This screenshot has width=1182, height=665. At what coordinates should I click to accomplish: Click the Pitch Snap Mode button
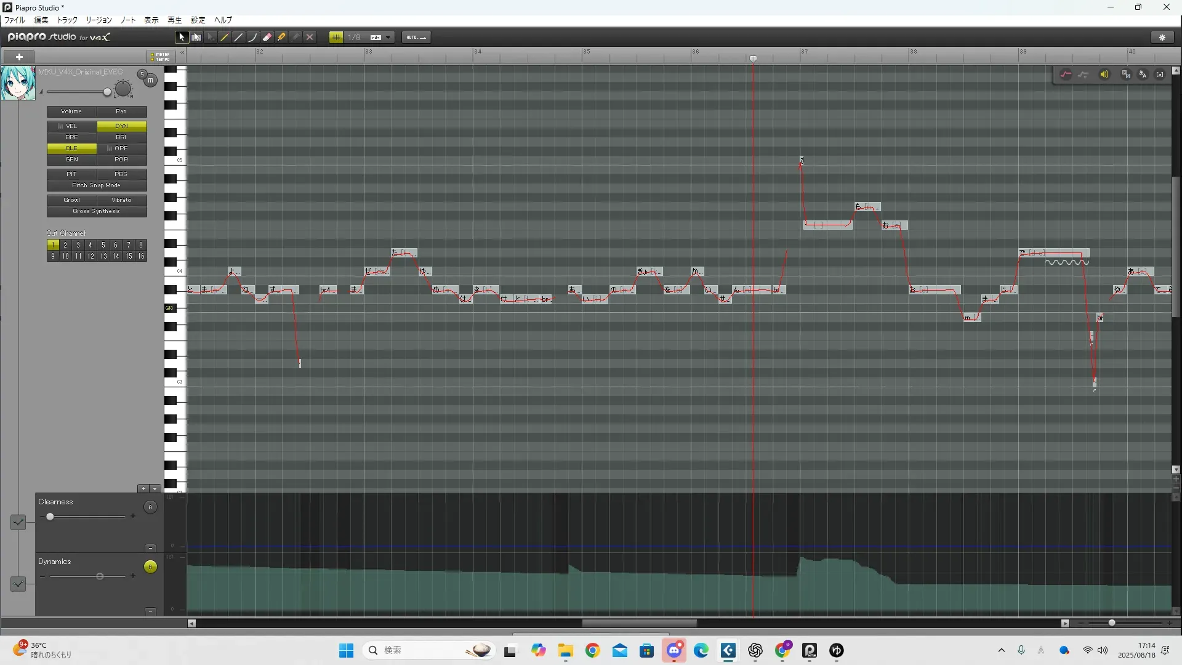coord(97,185)
